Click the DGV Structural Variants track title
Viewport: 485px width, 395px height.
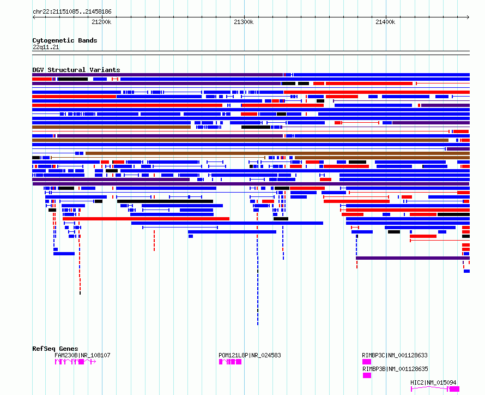coord(76,70)
